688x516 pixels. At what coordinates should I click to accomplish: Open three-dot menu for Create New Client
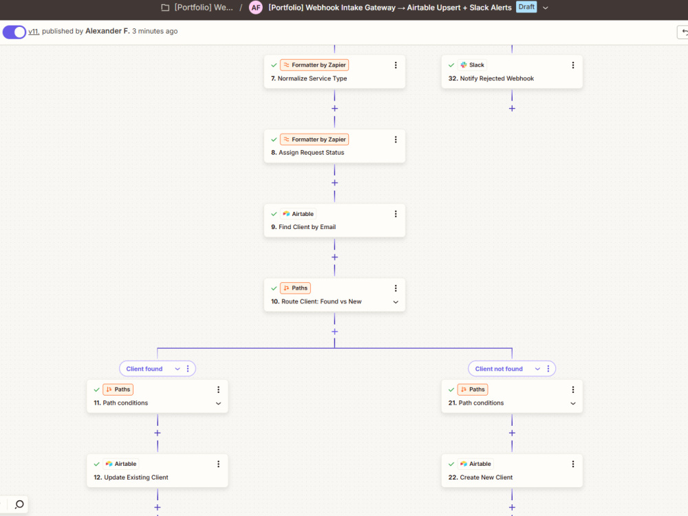tap(572, 464)
